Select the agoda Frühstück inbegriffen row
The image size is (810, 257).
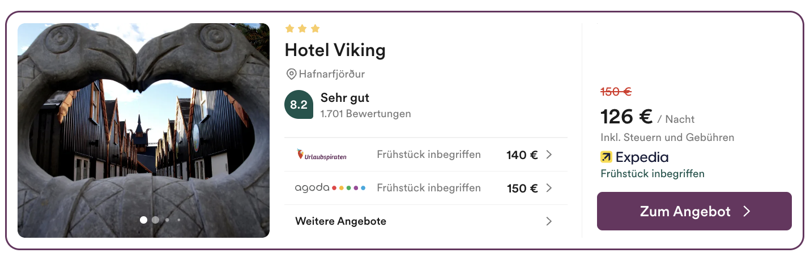tap(426, 188)
